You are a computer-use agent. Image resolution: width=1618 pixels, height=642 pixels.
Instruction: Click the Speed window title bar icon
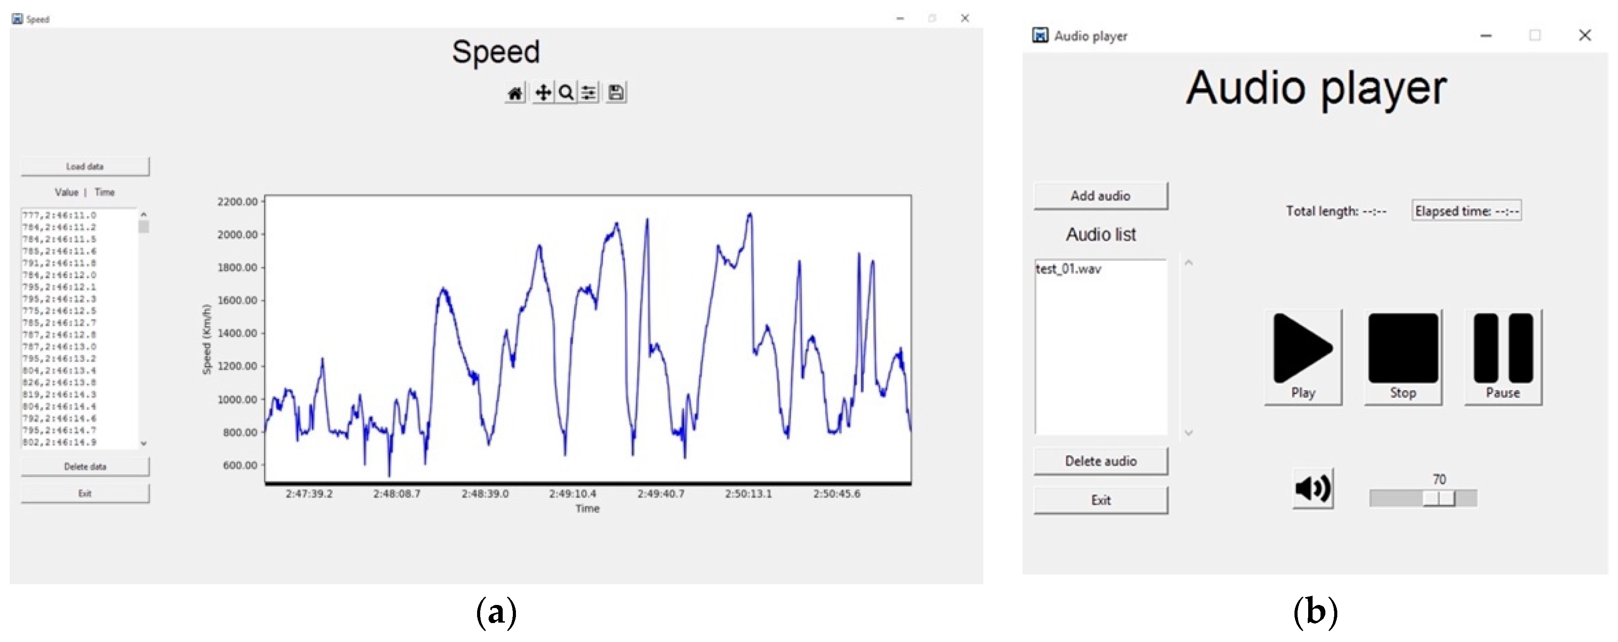pyautogui.click(x=18, y=19)
